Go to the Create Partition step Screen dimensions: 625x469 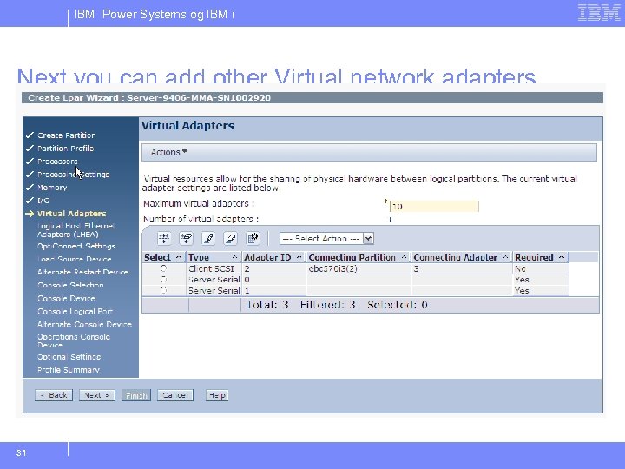(67, 135)
